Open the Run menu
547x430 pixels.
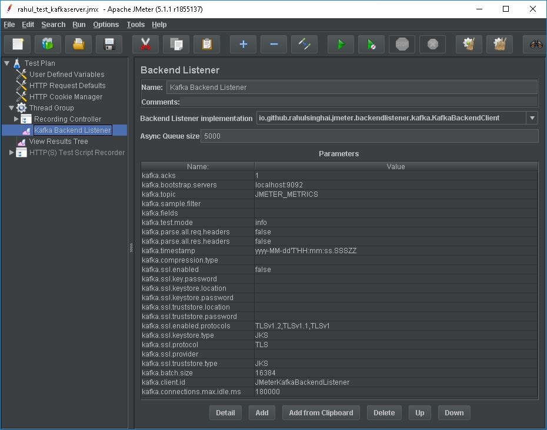[79, 25]
